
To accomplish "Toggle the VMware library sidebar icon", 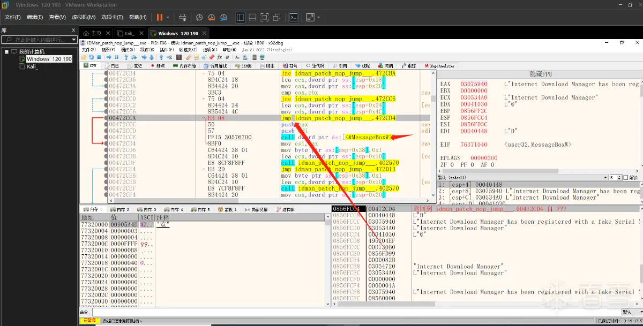I will coord(240,17).
